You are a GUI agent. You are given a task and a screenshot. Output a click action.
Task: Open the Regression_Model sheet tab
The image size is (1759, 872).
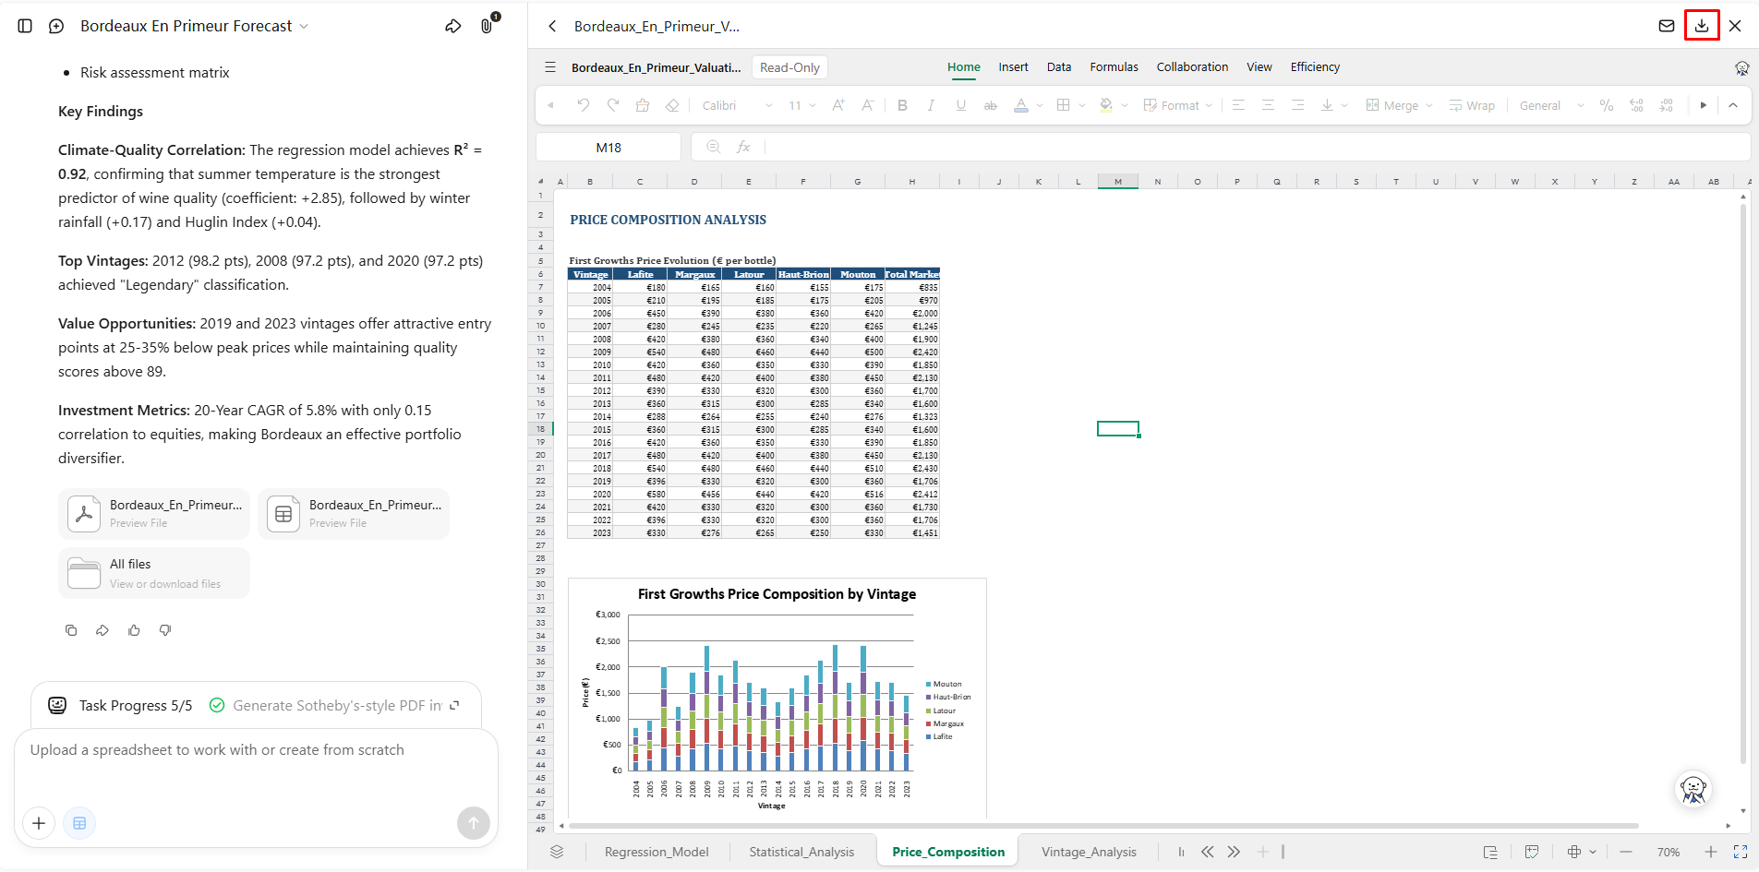657,852
